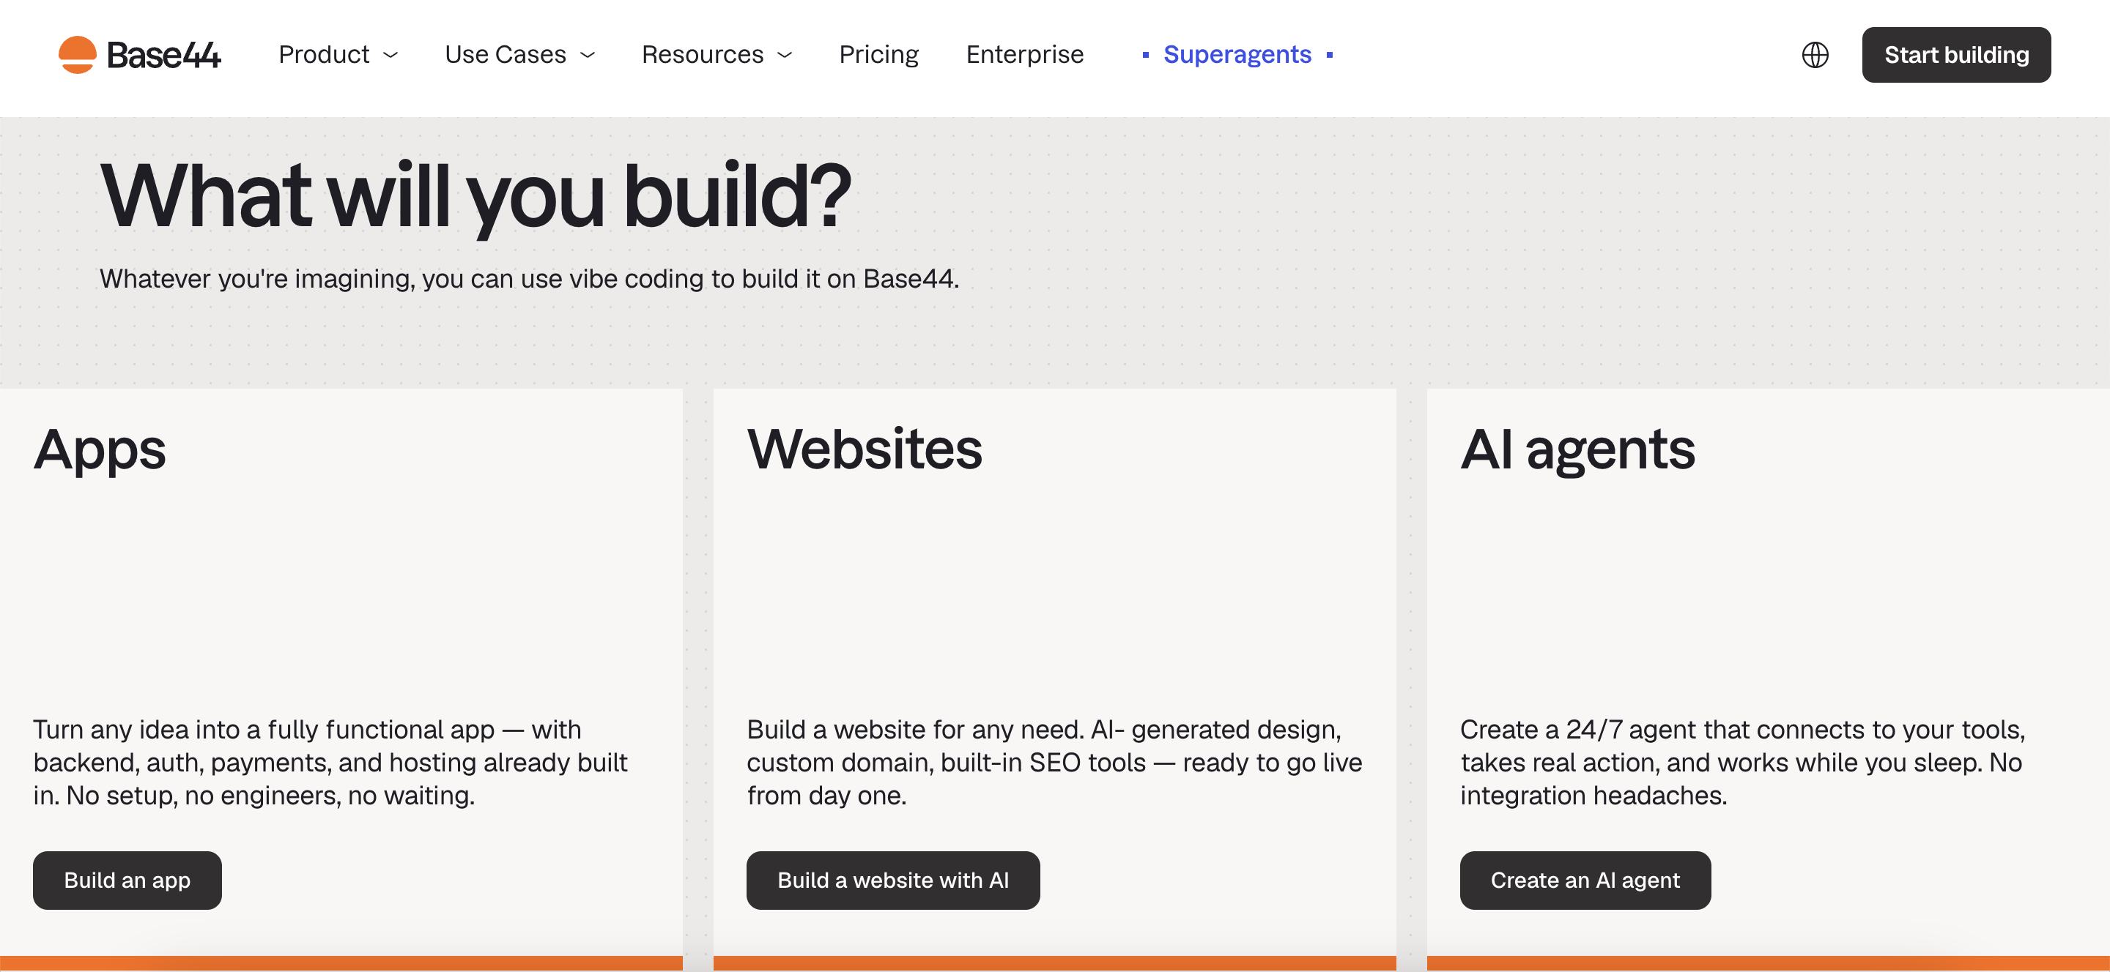
Task: Expand the Resources dropdown menu
Action: (x=717, y=55)
